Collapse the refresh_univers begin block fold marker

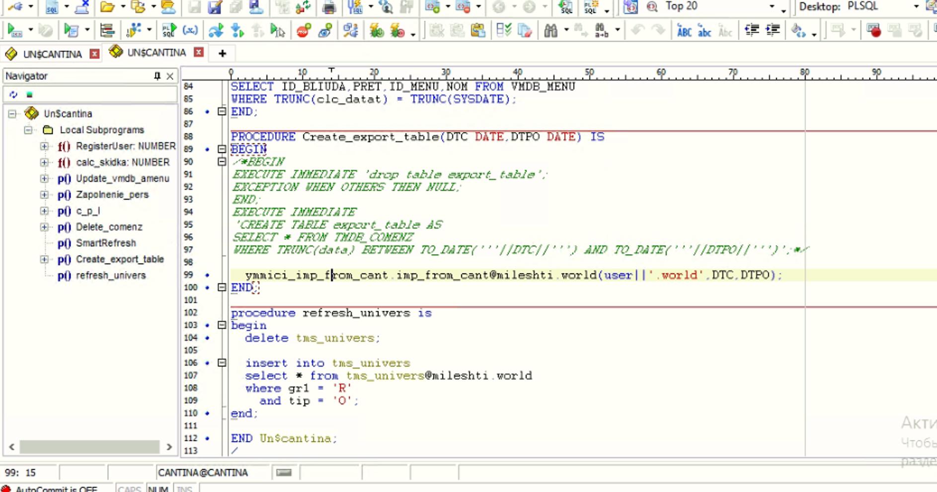[222, 325]
